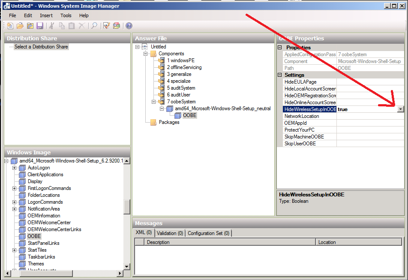Collapse the Untitled root node
408x280 pixels.
tap(138, 47)
